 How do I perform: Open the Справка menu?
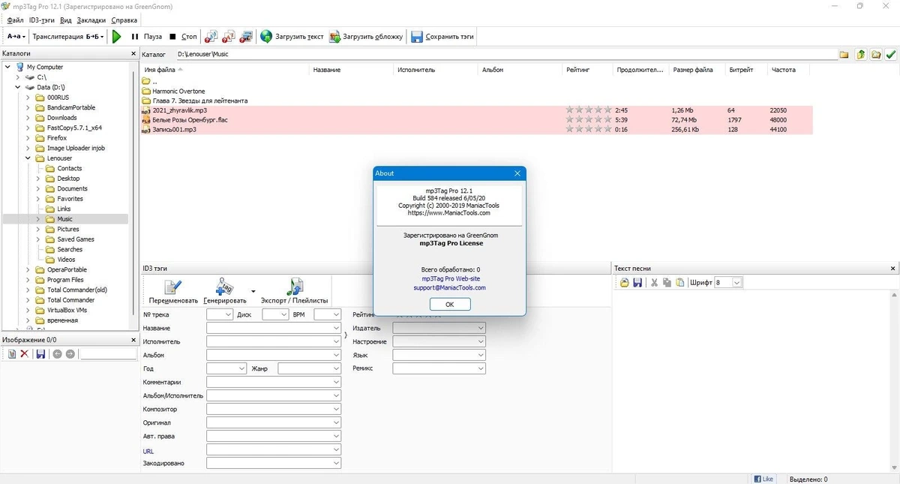coord(124,20)
